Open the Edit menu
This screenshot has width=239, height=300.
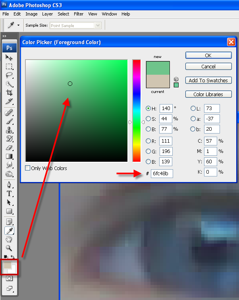(x=17, y=14)
